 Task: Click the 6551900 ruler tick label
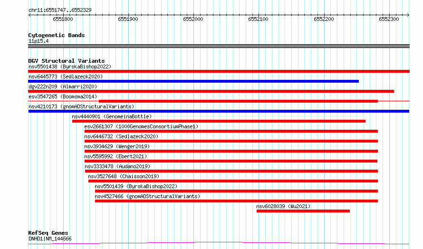[128, 19]
